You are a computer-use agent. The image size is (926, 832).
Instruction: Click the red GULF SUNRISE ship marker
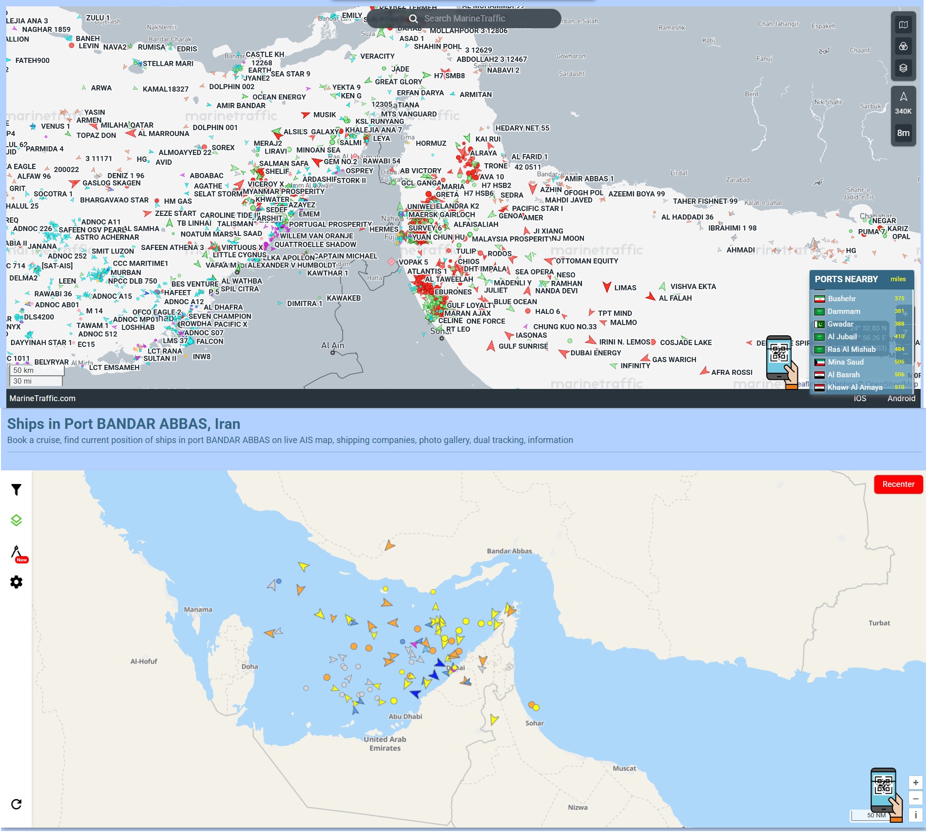coord(491,346)
